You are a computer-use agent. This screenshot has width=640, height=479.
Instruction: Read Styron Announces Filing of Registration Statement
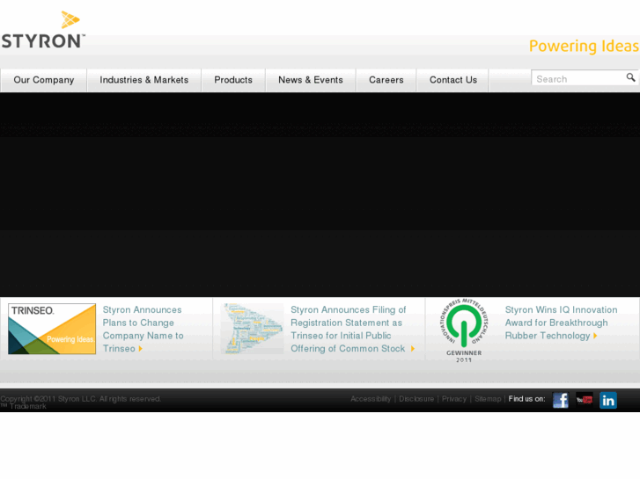[x=348, y=329]
